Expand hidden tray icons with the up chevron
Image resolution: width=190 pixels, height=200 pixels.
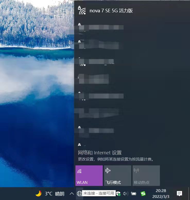tap(72, 194)
